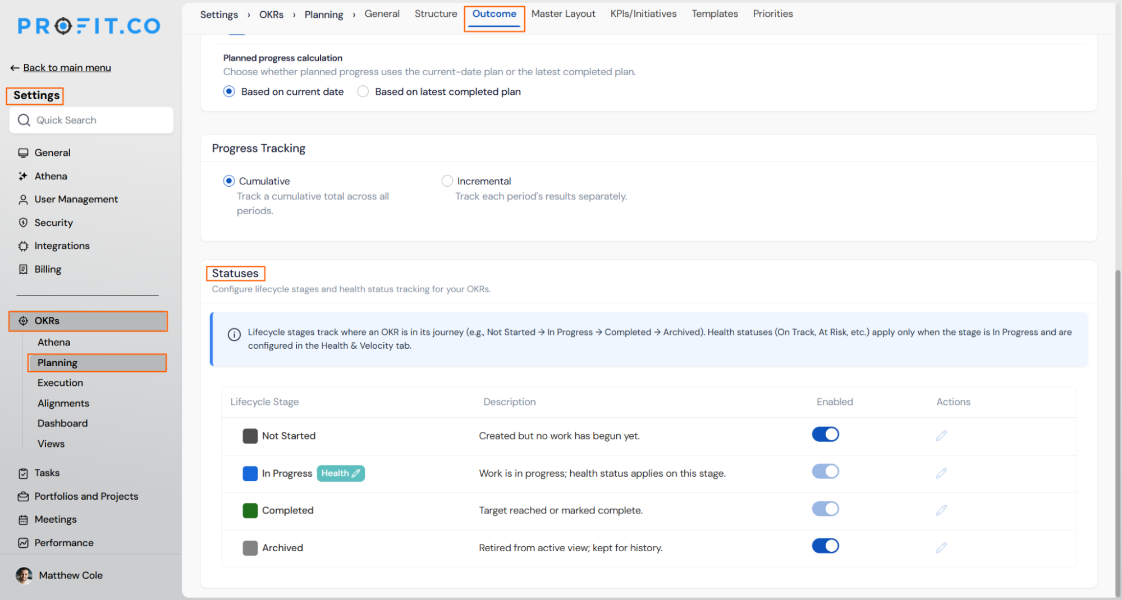Edit the Not Started stage pencil icon
The image size is (1122, 600).
pyautogui.click(x=941, y=436)
